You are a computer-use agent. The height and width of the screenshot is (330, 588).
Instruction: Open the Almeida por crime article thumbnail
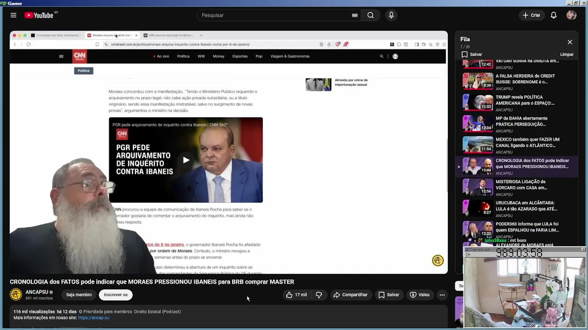click(x=318, y=84)
